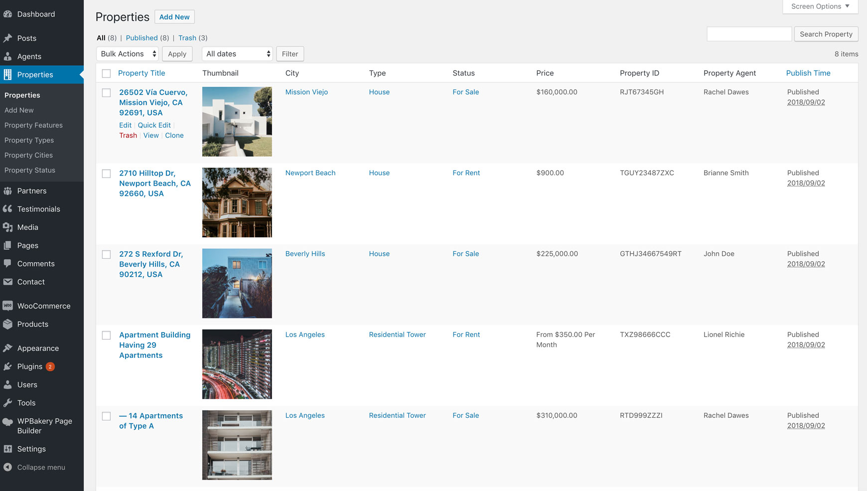Open Property Types submenu item
The image size is (867, 491).
(x=29, y=140)
